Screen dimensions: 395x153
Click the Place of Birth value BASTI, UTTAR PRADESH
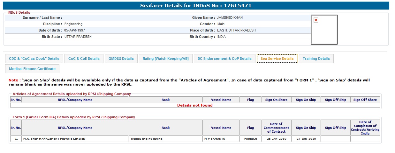pyautogui.click(x=236, y=31)
